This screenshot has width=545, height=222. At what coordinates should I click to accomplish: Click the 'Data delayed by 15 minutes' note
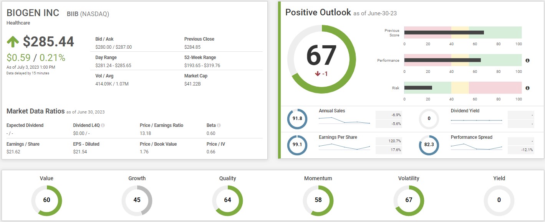click(x=28, y=73)
